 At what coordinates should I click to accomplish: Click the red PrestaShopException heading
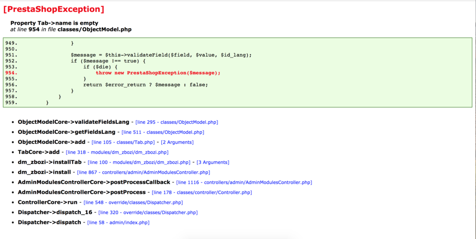click(54, 9)
